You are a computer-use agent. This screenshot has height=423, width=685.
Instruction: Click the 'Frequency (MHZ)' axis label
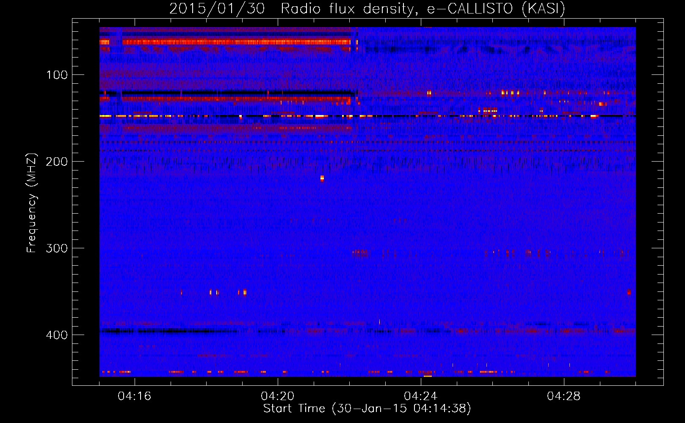[32, 203]
